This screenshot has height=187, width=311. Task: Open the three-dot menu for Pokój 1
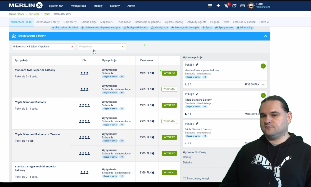pyautogui.click(x=263, y=66)
